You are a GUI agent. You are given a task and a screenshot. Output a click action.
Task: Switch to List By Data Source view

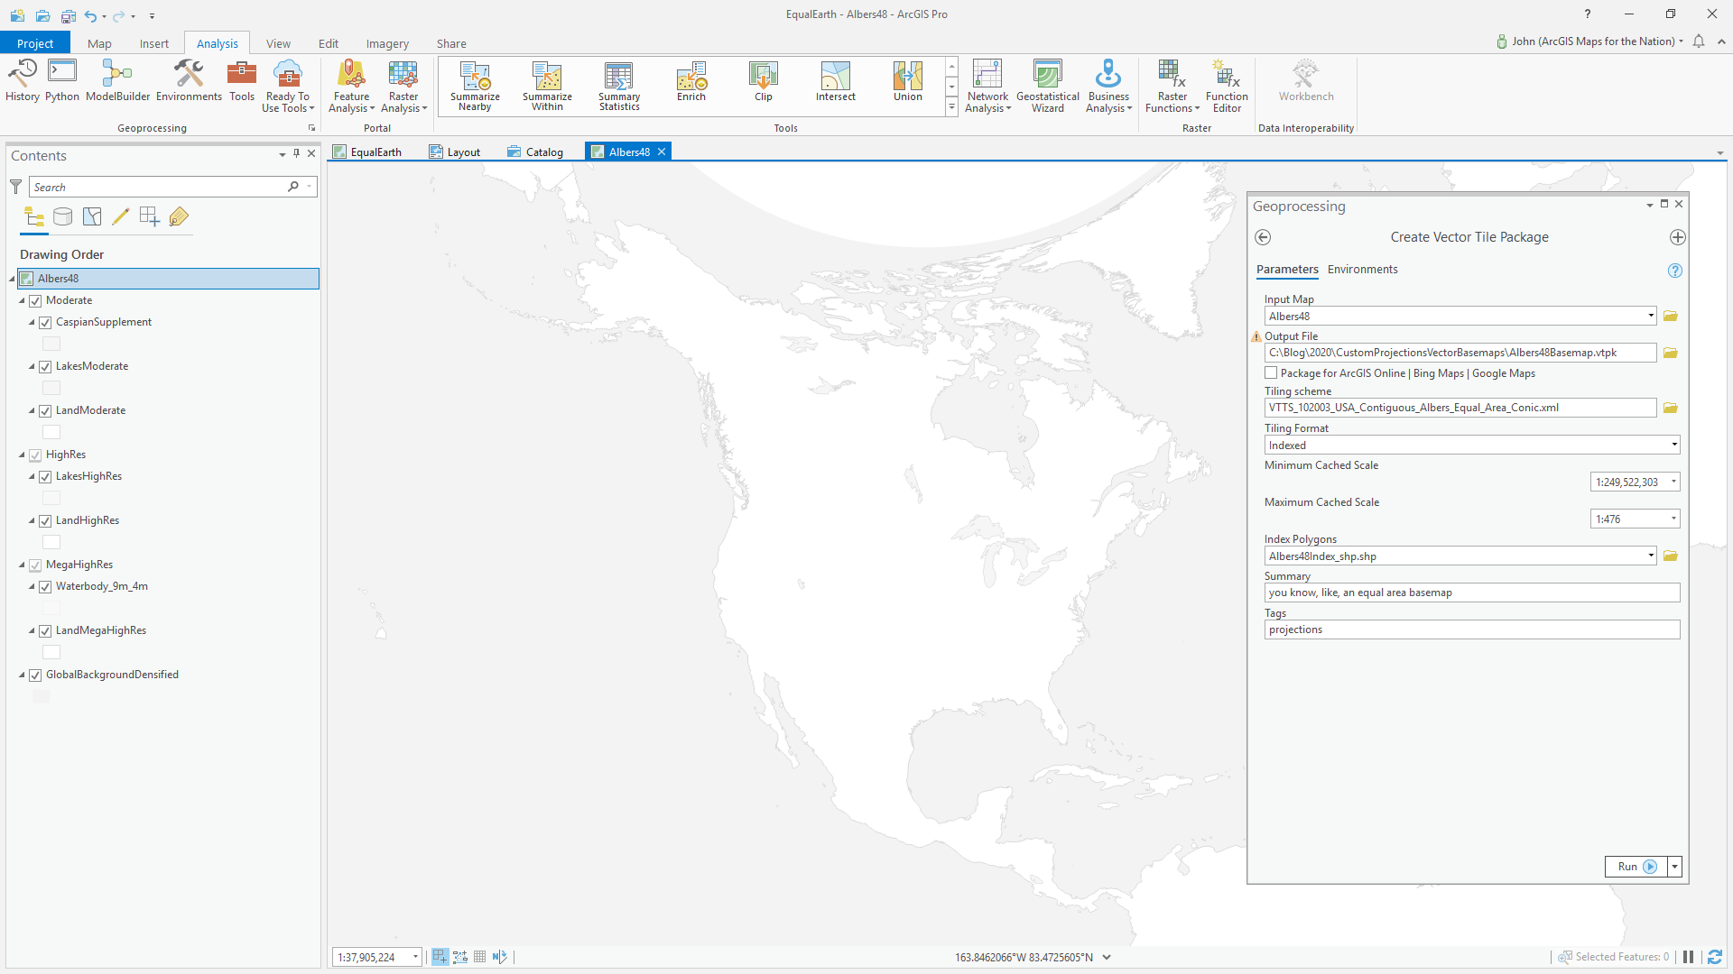coord(63,217)
